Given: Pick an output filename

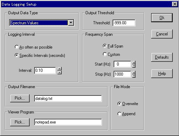Looking at the screenshot, I should point(20,98).
